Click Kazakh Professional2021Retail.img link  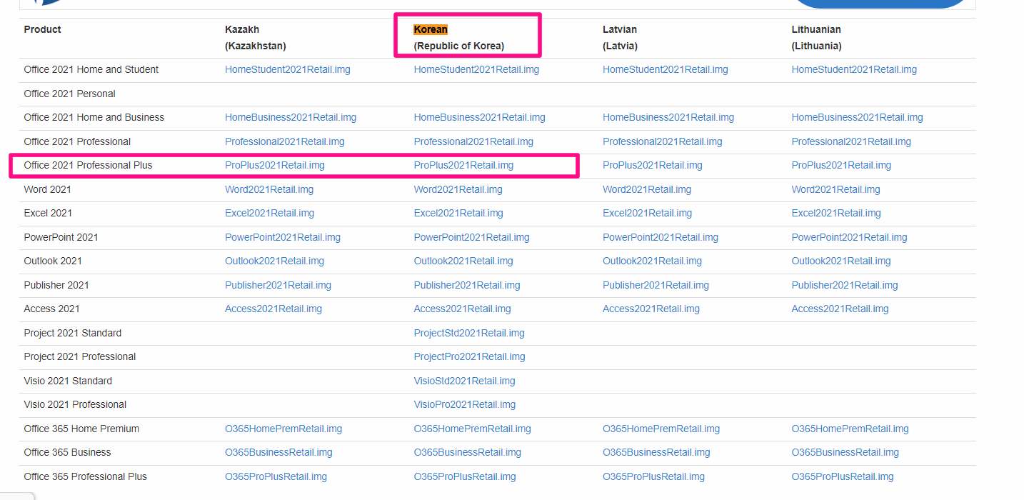pos(285,141)
